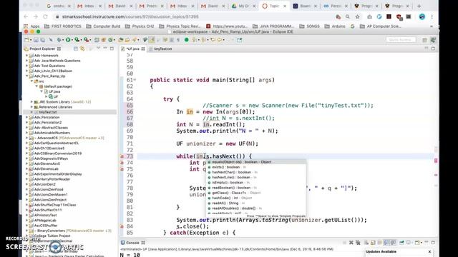The width and height of the screenshot is (458, 257).
Task: Open the Arduino bookmark folder
Action: pyautogui.click(x=336, y=26)
